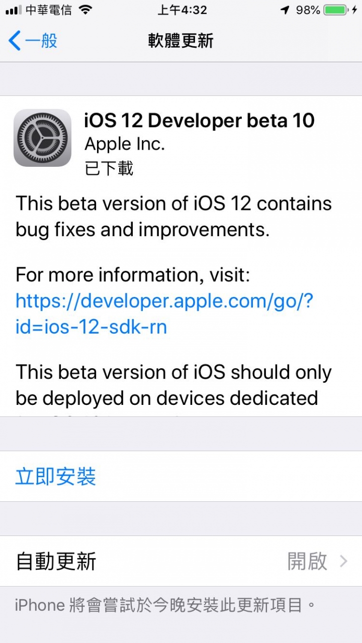Tap the Settings gear app icon
This screenshot has height=643, width=362.
(42, 138)
